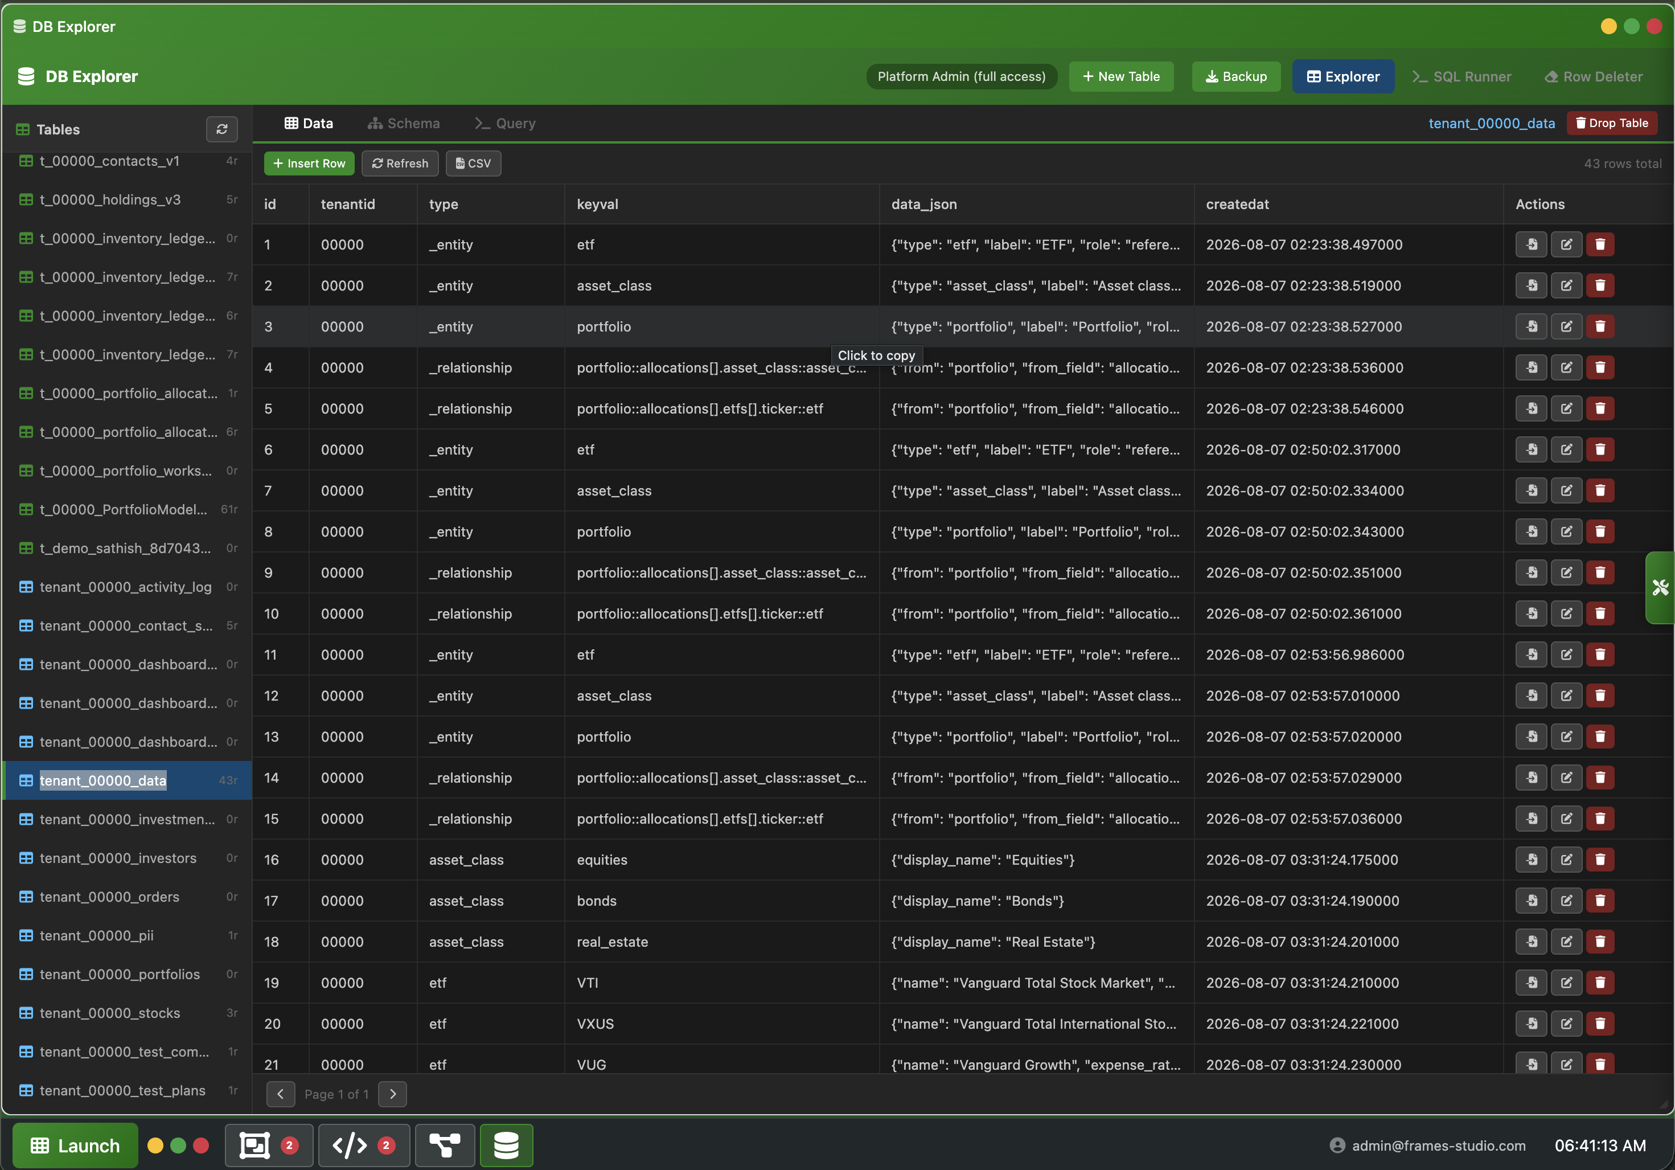
Task: Open the SQL Runner view
Action: (1462, 77)
